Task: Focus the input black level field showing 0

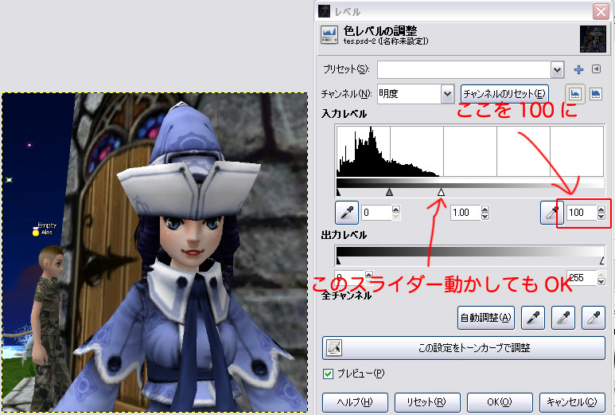Action: 376,213
